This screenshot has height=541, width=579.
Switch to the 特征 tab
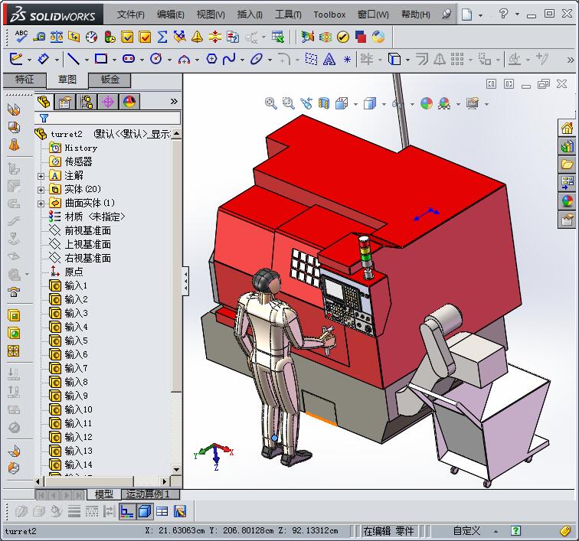point(25,80)
